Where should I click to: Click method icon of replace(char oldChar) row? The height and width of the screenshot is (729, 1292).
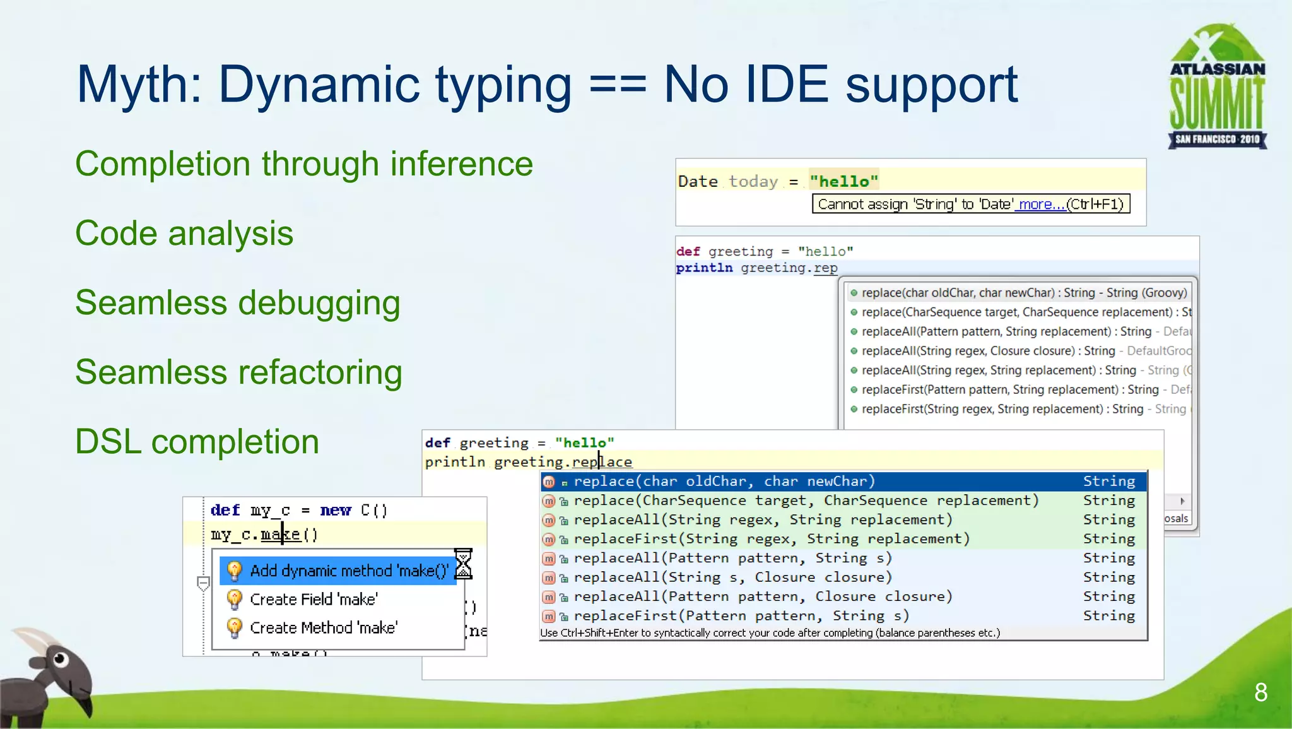[549, 482]
